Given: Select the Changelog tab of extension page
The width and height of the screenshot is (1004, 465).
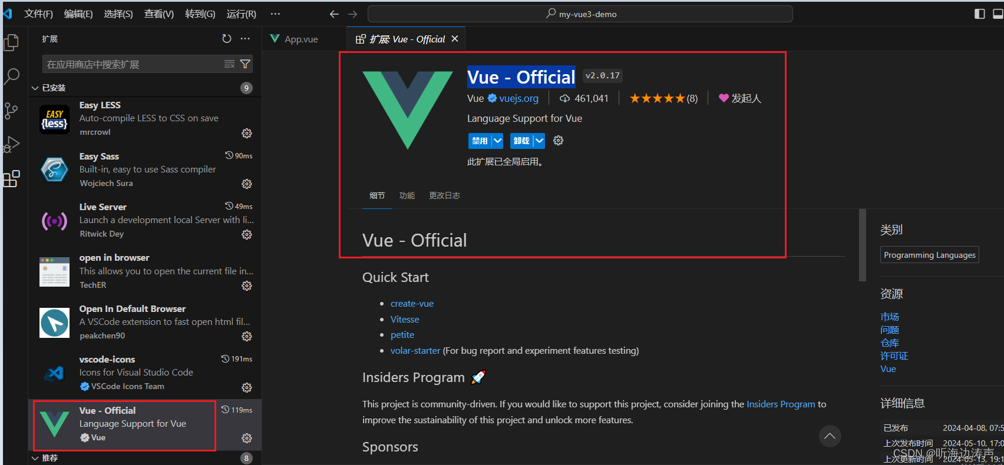Looking at the screenshot, I should (444, 195).
